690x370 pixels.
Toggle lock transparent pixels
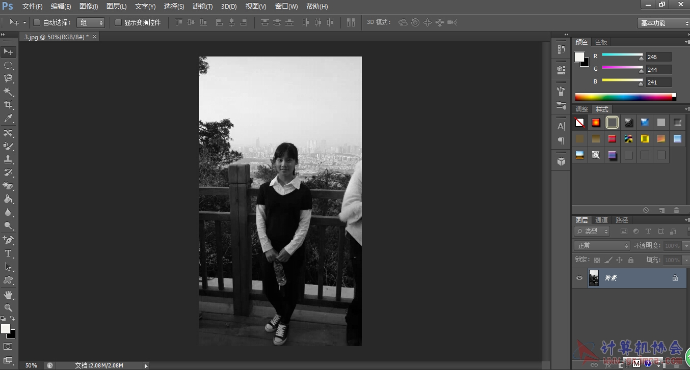(x=597, y=260)
